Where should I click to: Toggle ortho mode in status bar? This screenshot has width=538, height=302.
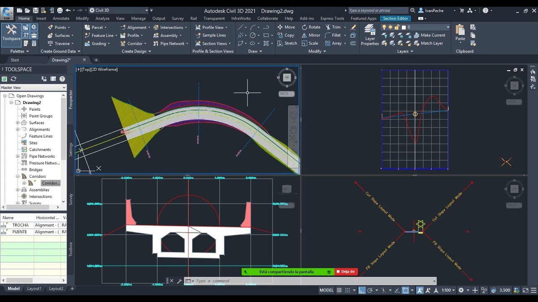tap(362, 290)
